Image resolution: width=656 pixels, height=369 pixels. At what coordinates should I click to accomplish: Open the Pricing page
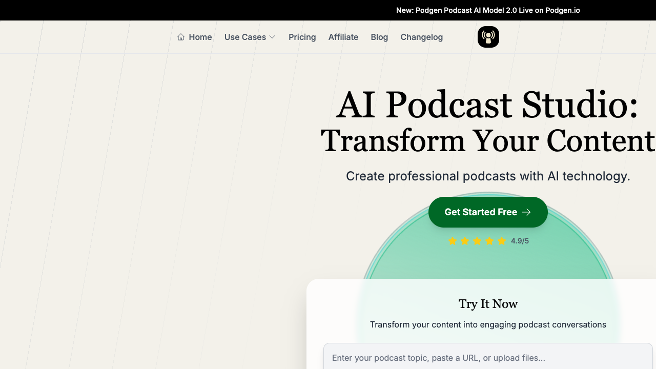point(302,37)
